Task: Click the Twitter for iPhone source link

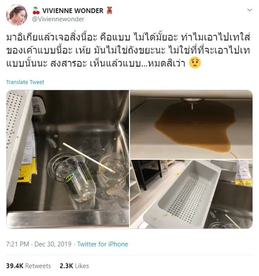Action: tap(103, 244)
